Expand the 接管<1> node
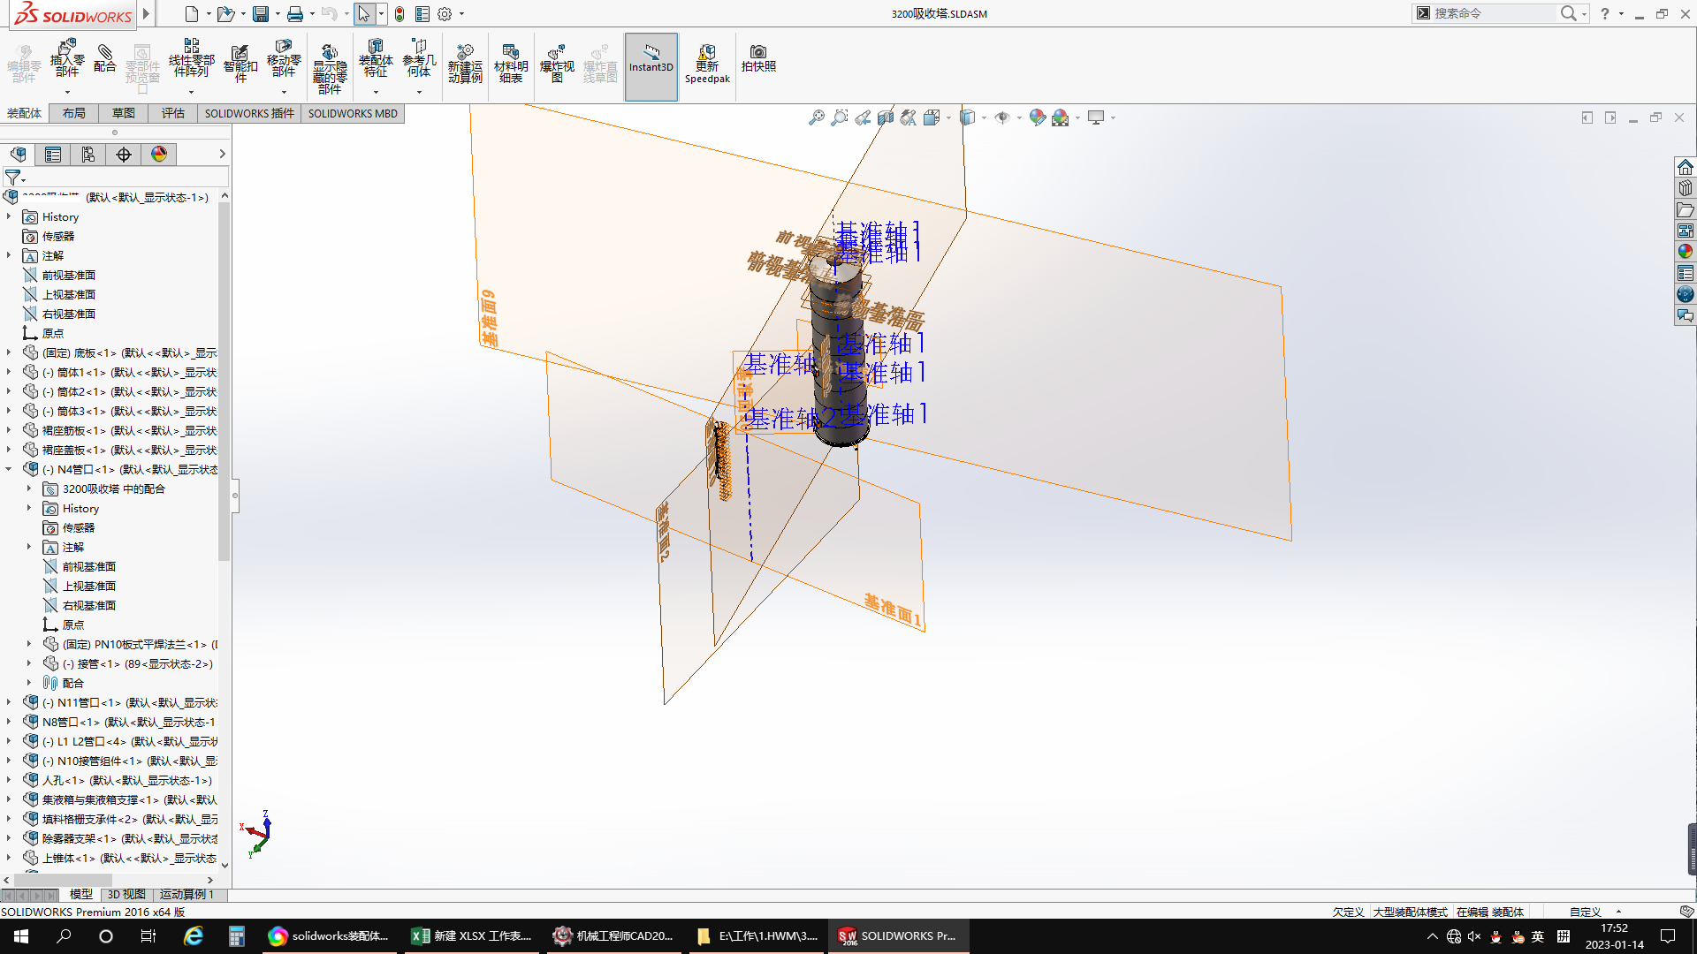The image size is (1697, 954). pos(29,663)
